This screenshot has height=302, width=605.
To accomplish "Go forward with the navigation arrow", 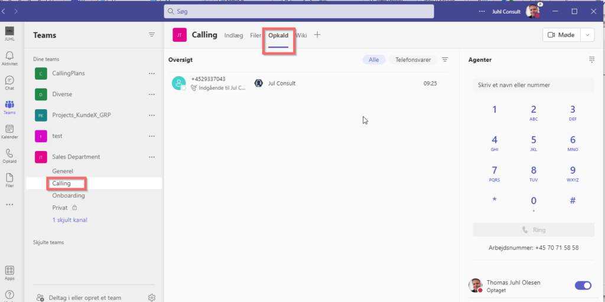I will pos(16,12).
